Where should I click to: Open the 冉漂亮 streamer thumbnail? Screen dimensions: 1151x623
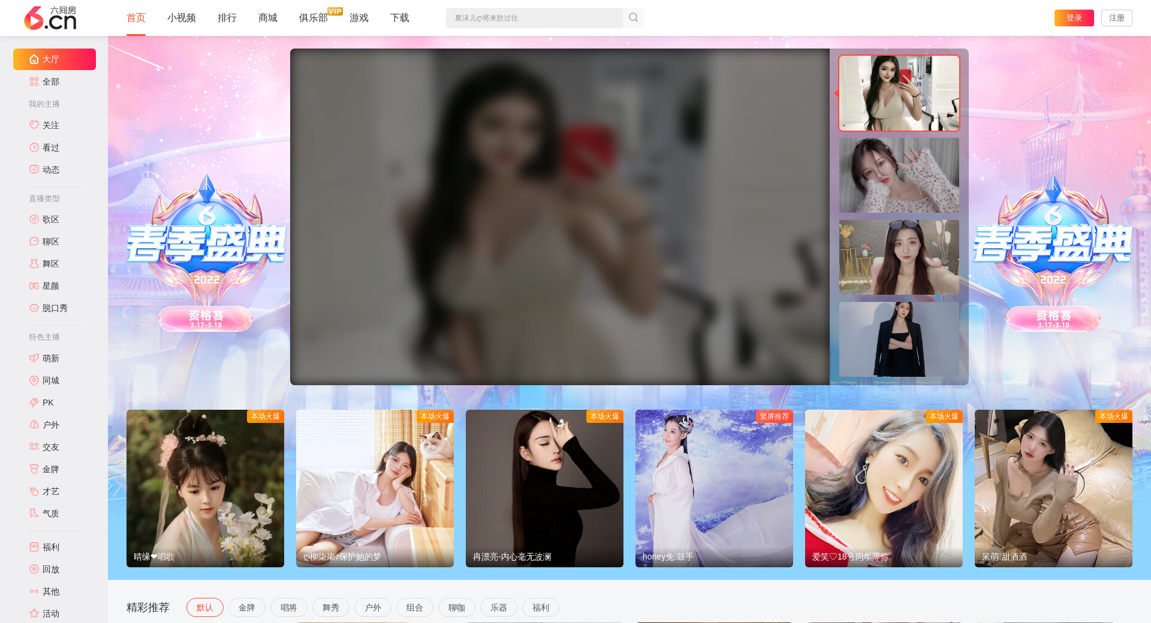point(544,488)
